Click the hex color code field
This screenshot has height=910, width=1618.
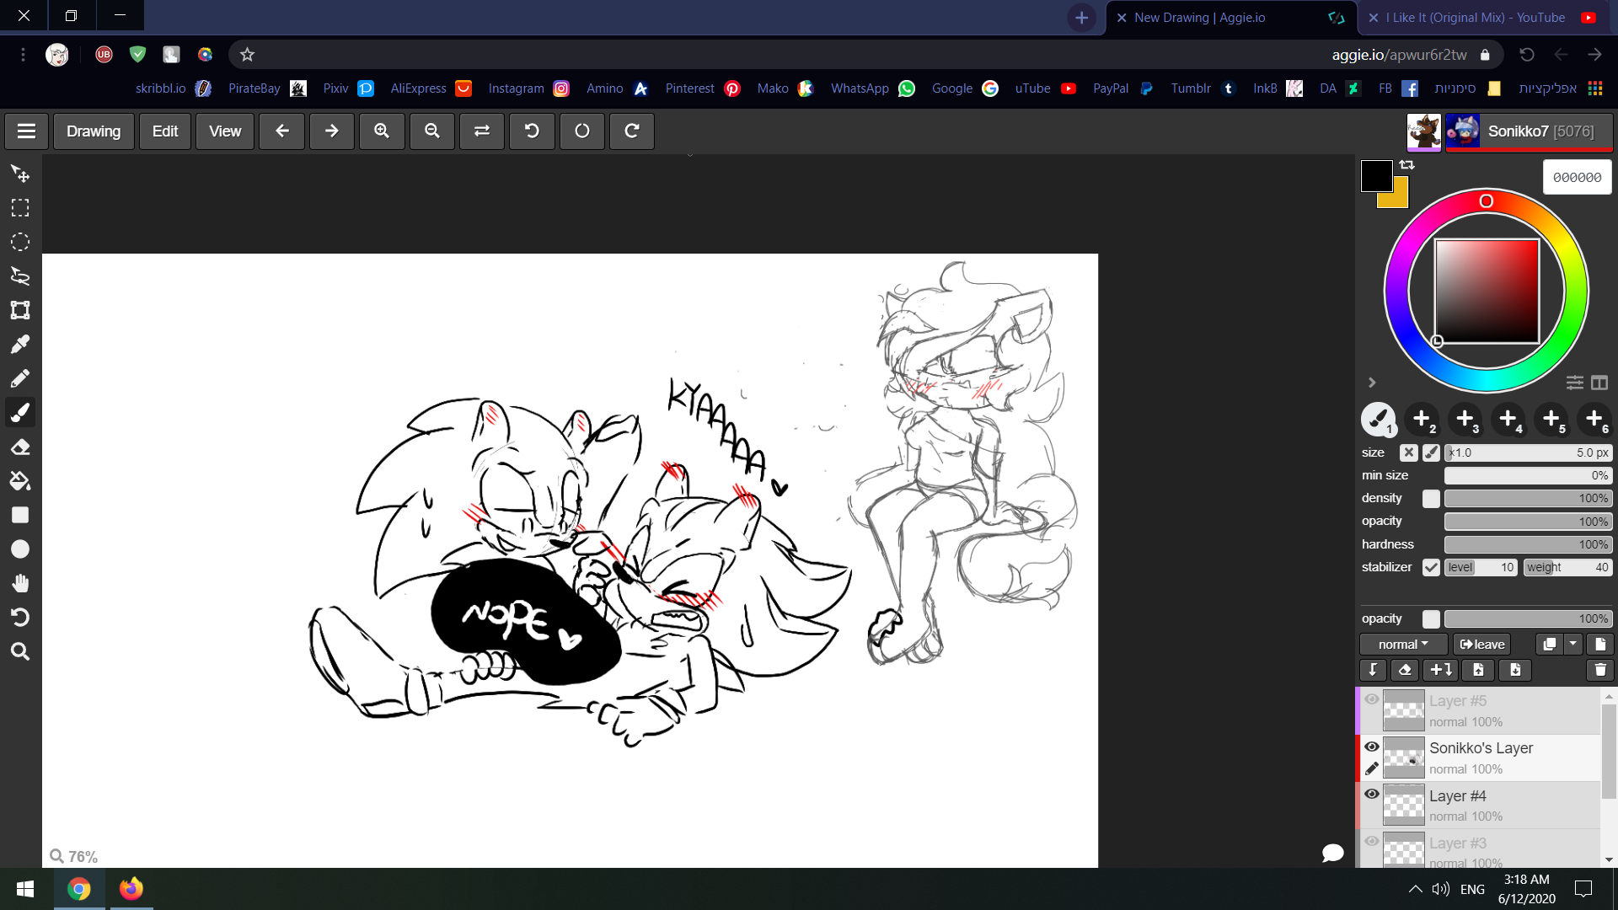(1577, 177)
